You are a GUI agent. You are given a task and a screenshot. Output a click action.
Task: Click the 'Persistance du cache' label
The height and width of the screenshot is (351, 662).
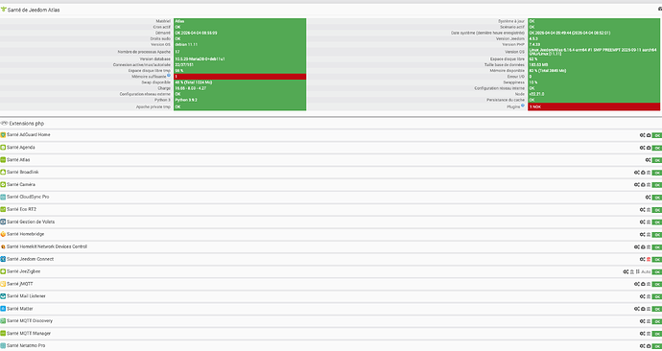click(506, 100)
